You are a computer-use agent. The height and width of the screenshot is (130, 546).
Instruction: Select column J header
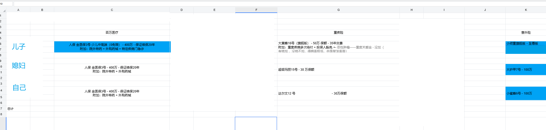coord(485,10)
